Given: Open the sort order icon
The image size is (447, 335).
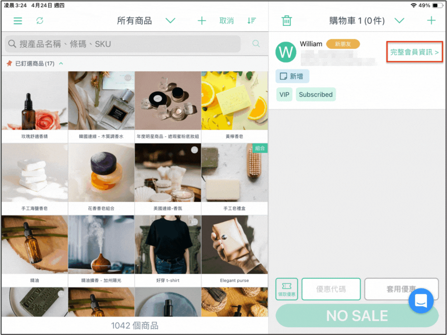Looking at the screenshot, I should pos(251,21).
